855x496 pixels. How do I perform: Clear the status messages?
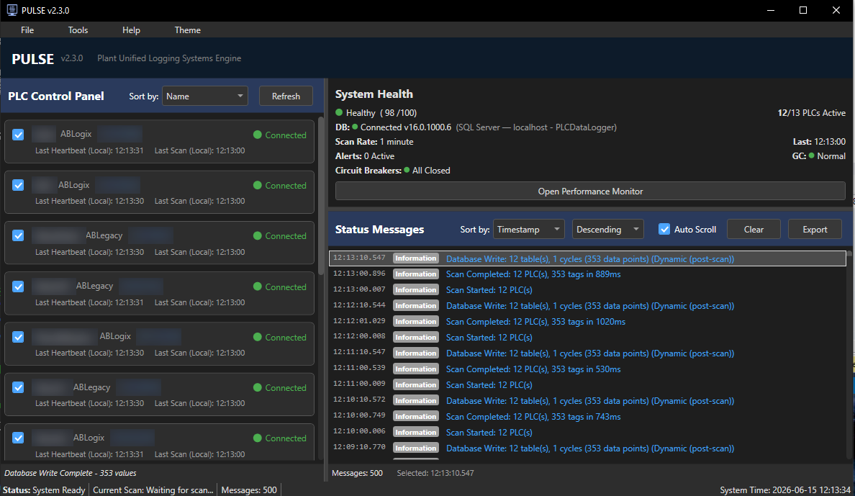(754, 229)
